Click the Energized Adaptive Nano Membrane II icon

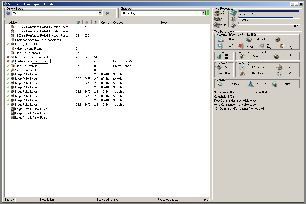13,40
